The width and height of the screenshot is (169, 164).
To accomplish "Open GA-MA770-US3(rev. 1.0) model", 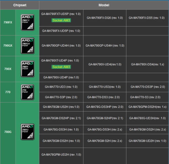I will [105, 87].
